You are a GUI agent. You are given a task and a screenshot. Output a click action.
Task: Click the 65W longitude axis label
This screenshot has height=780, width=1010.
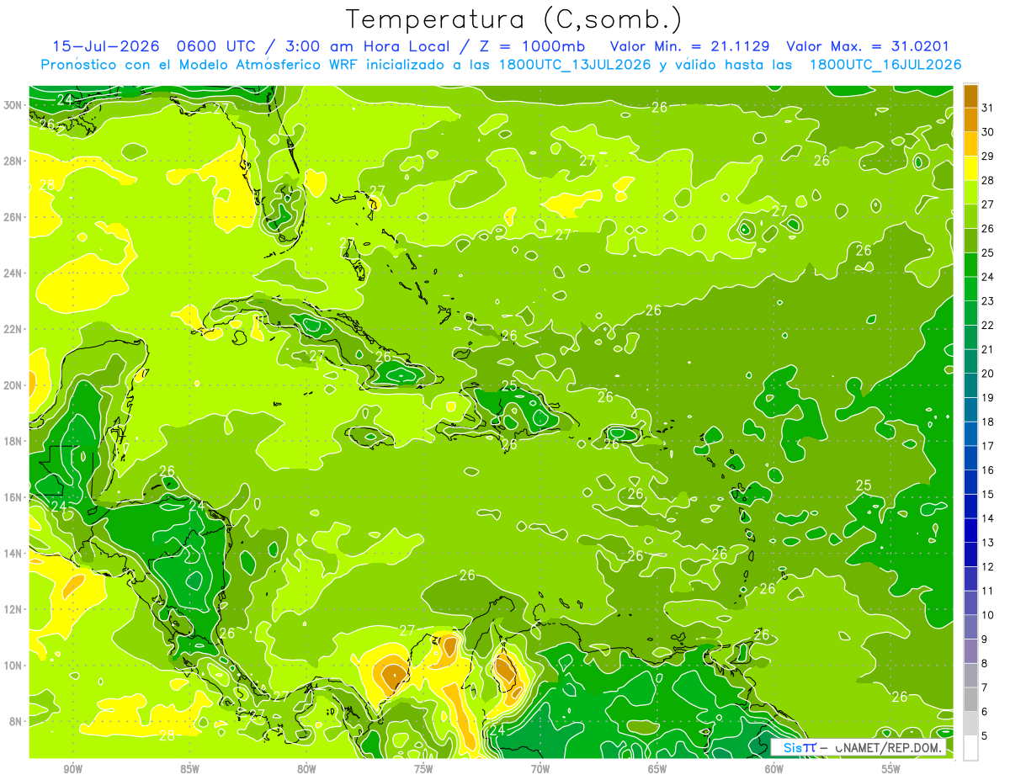tap(657, 769)
